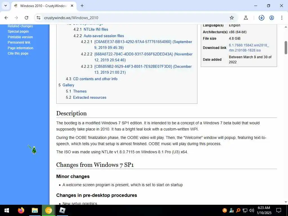Click Changes in pre-desktop procedures subheading
288x216 pixels.
pyautogui.click(x=97, y=195)
